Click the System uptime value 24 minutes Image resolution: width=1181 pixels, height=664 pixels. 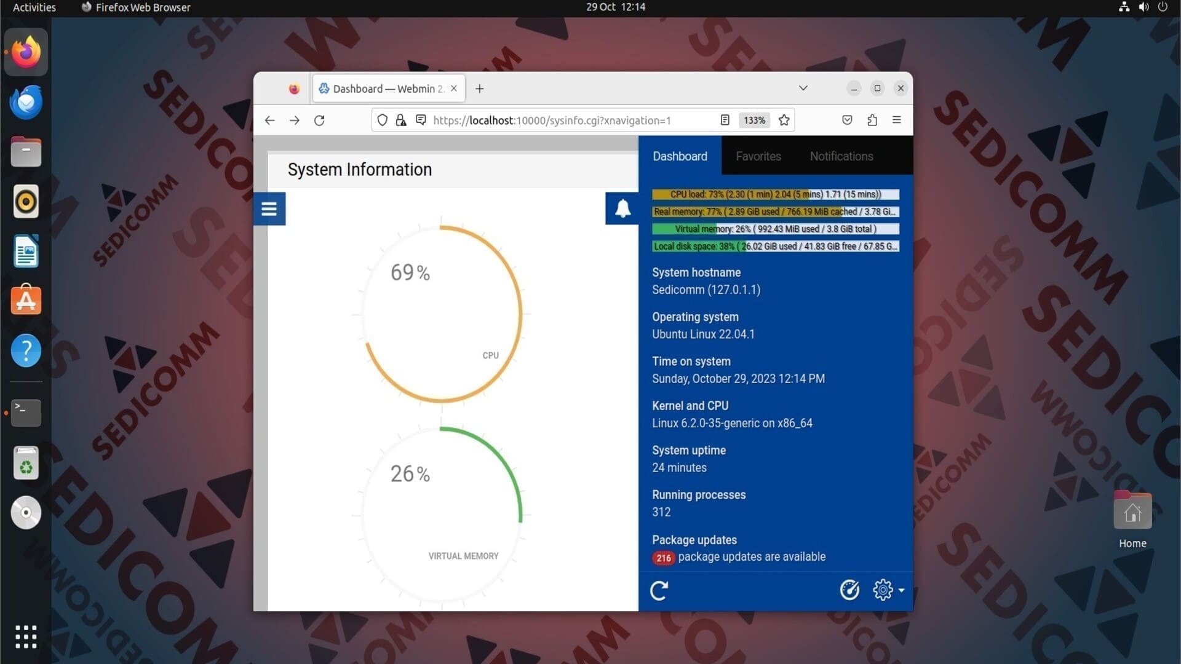click(x=679, y=468)
